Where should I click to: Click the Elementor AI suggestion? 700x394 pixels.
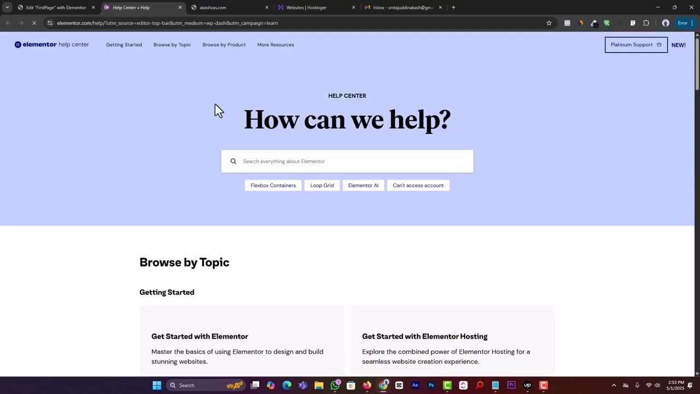click(363, 186)
